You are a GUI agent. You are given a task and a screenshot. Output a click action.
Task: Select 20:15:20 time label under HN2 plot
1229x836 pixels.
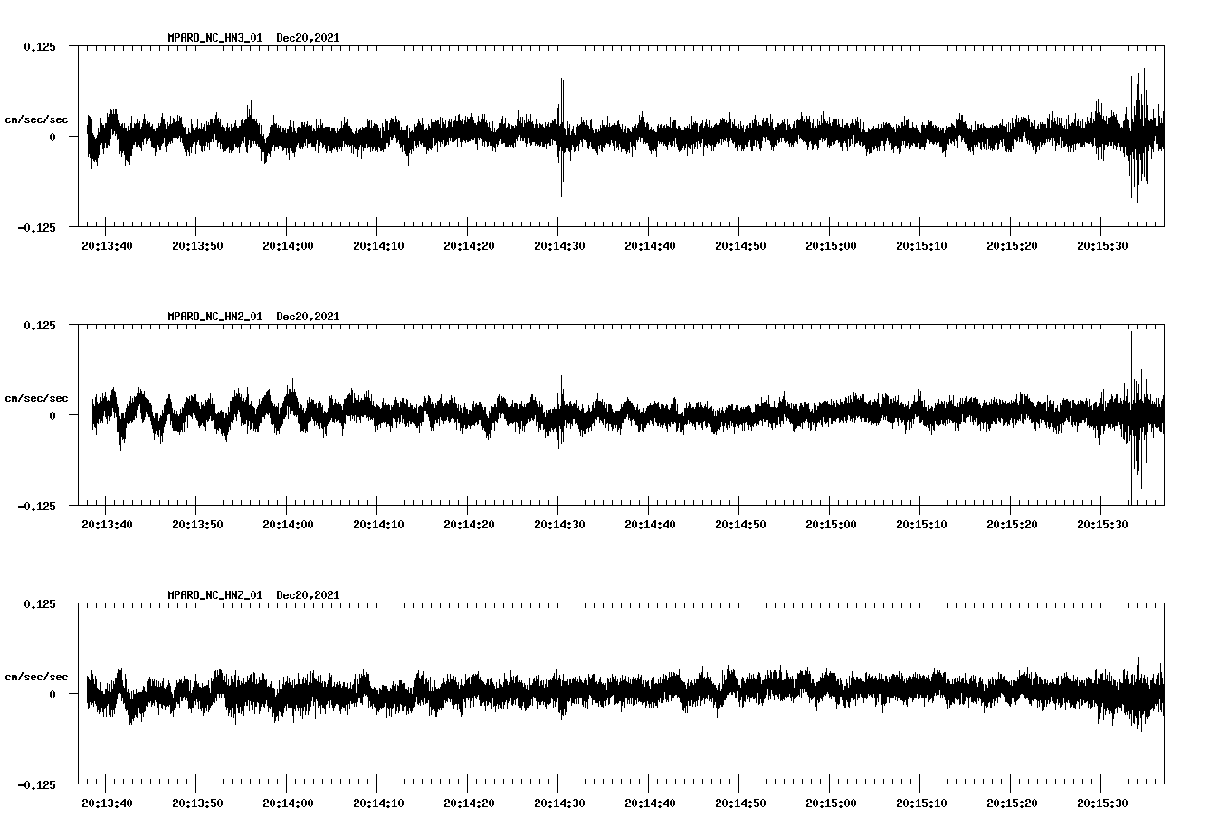[1012, 524]
